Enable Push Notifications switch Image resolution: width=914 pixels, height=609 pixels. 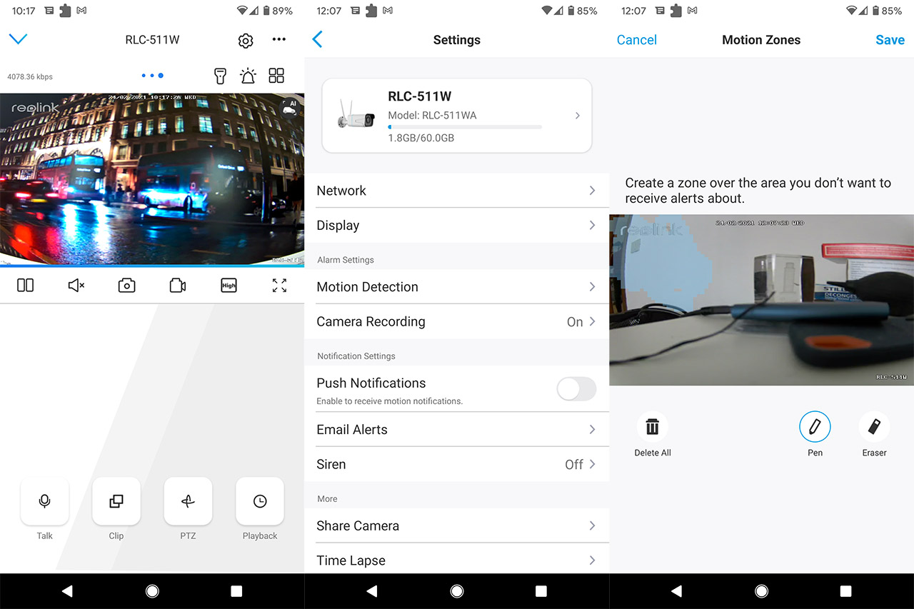click(x=576, y=389)
